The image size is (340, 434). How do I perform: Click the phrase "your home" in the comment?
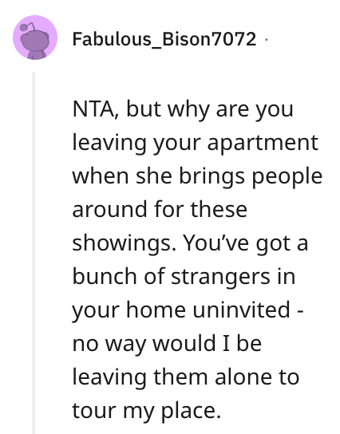pos(129,310)
